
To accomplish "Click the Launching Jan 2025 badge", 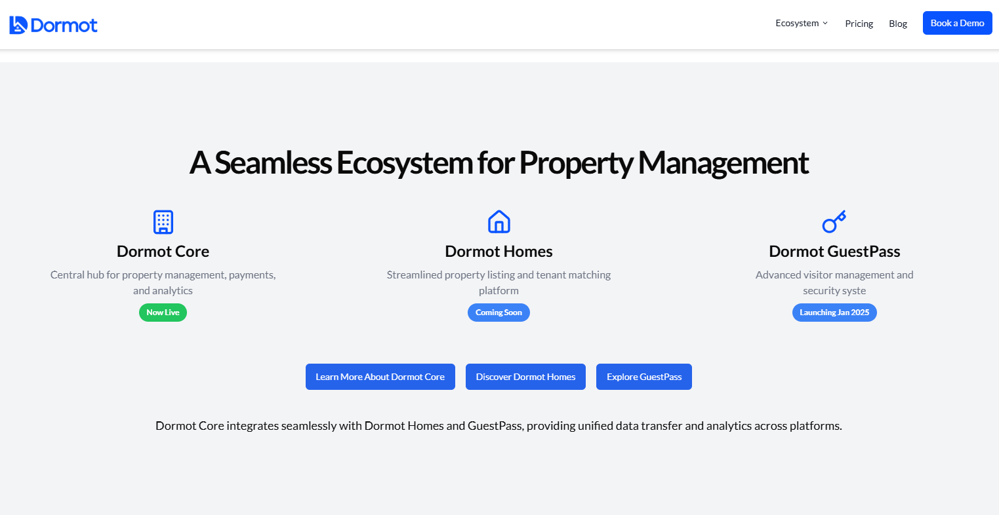I will point(834,313).
